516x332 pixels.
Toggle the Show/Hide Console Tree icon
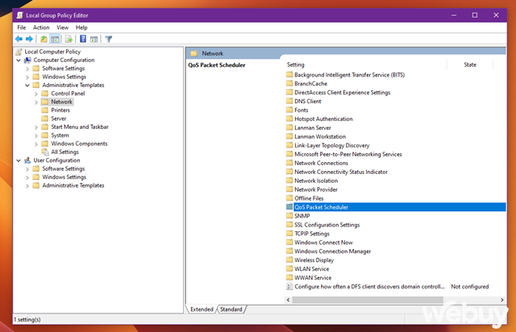[56, 39]
